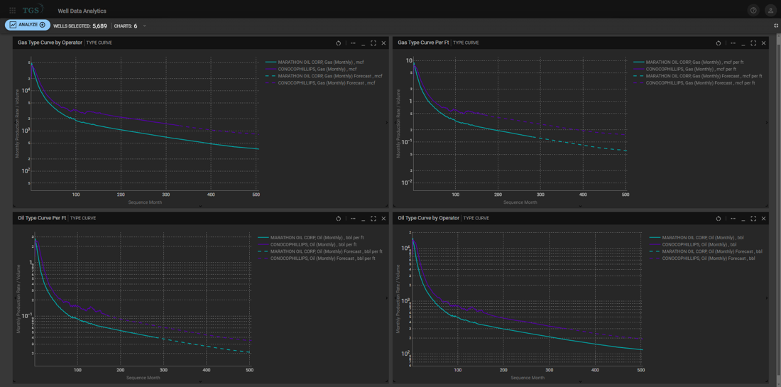Click the TGS logo
Screen dimensions: 781x387
pyautogui.click(x=33, y=10)
